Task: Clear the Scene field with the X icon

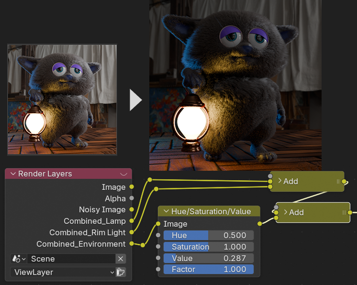Action: click(121, 259)
